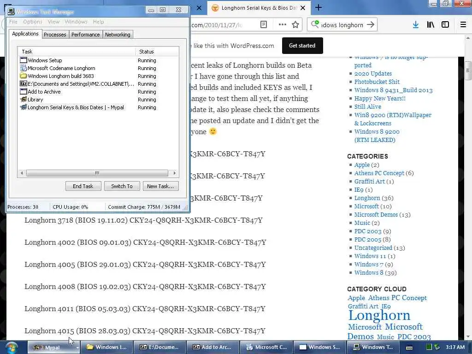Switch to Windows S... taskbar button
Screen dimensions: 472x354
click(319, 348)
